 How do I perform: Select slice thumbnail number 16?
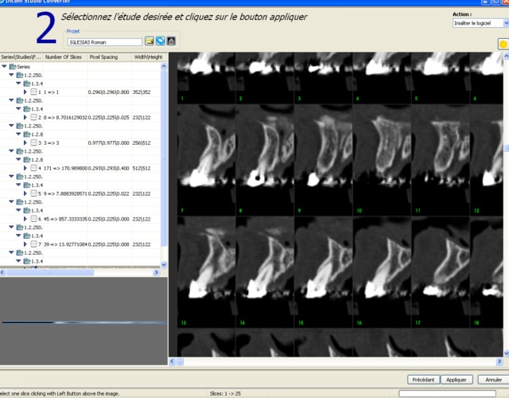382,272
